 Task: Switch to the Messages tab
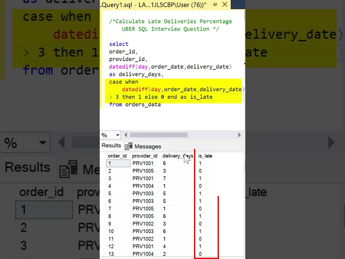point(148,146)
